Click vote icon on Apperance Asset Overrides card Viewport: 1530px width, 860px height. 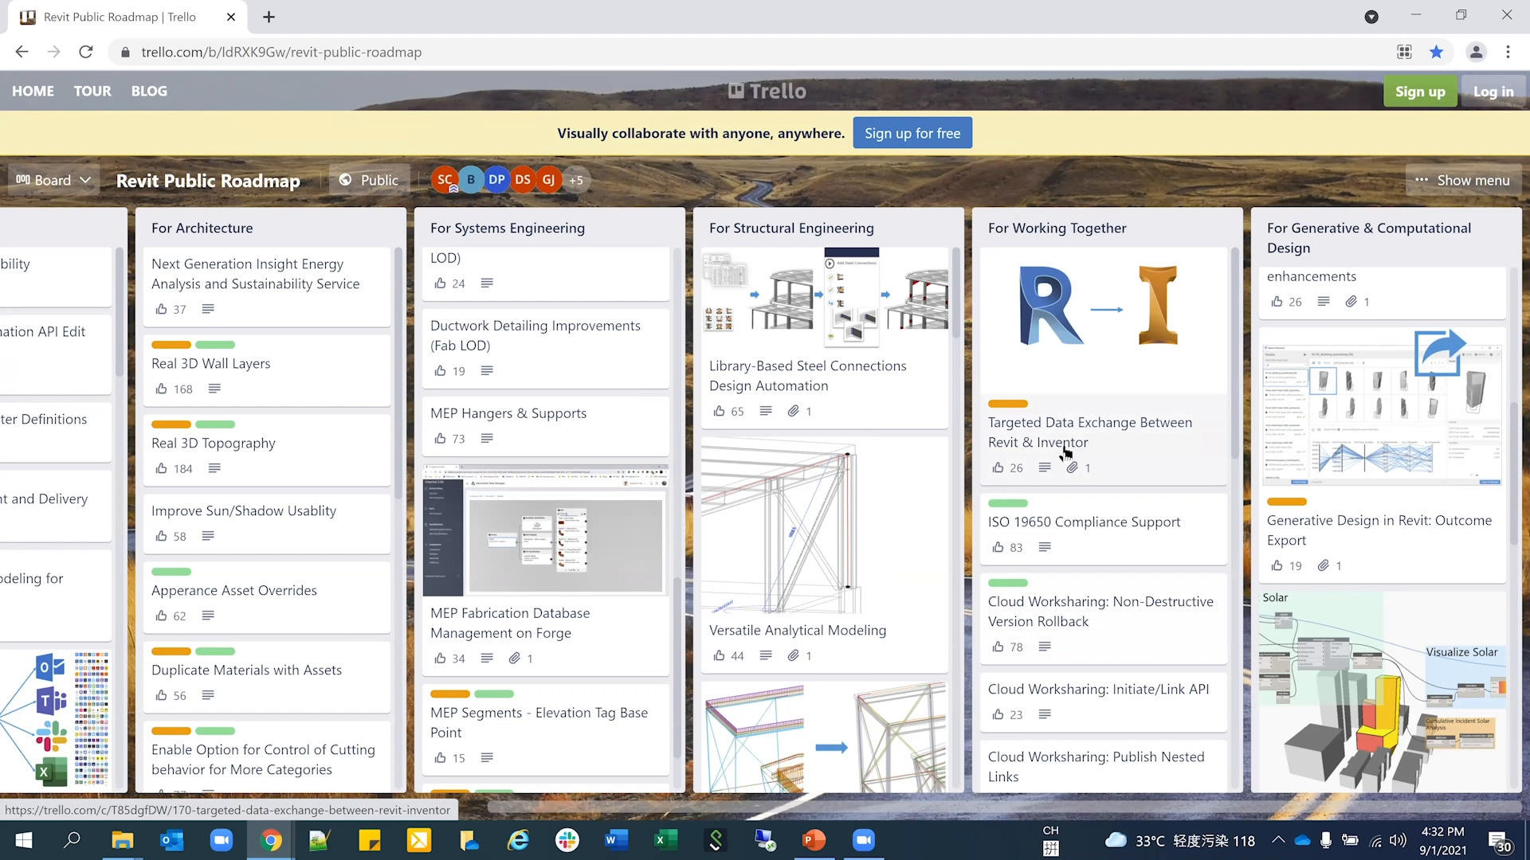[x=162, y=616]
